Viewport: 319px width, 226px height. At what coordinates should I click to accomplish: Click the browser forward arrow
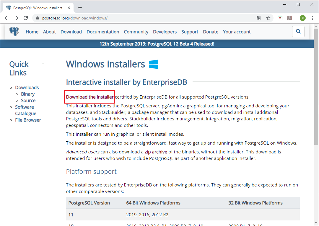(x=16, y=18)
